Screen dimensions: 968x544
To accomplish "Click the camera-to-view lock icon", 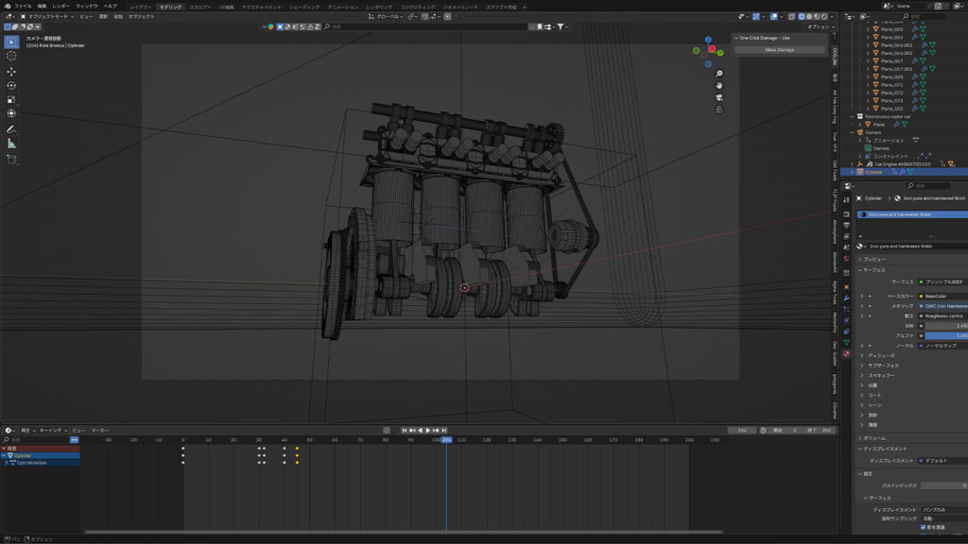I will (719, 110).
